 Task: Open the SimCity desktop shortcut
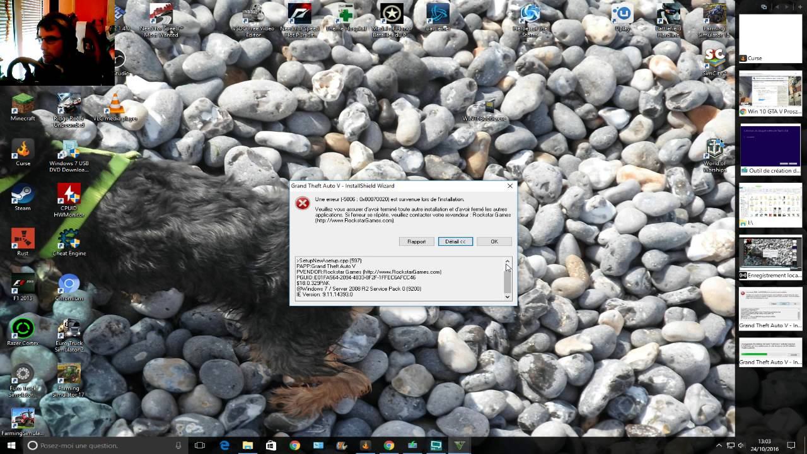[714, 62]
